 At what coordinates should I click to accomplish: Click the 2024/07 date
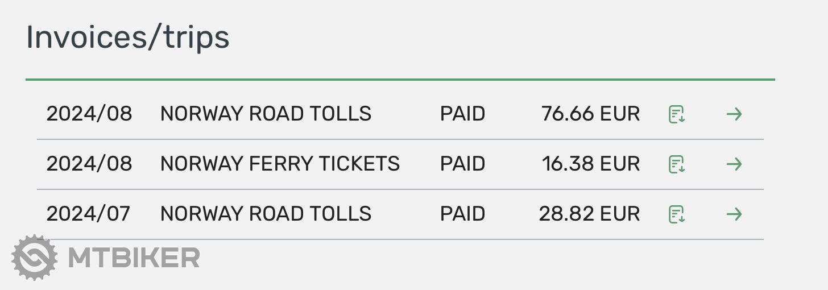[88, 214]
